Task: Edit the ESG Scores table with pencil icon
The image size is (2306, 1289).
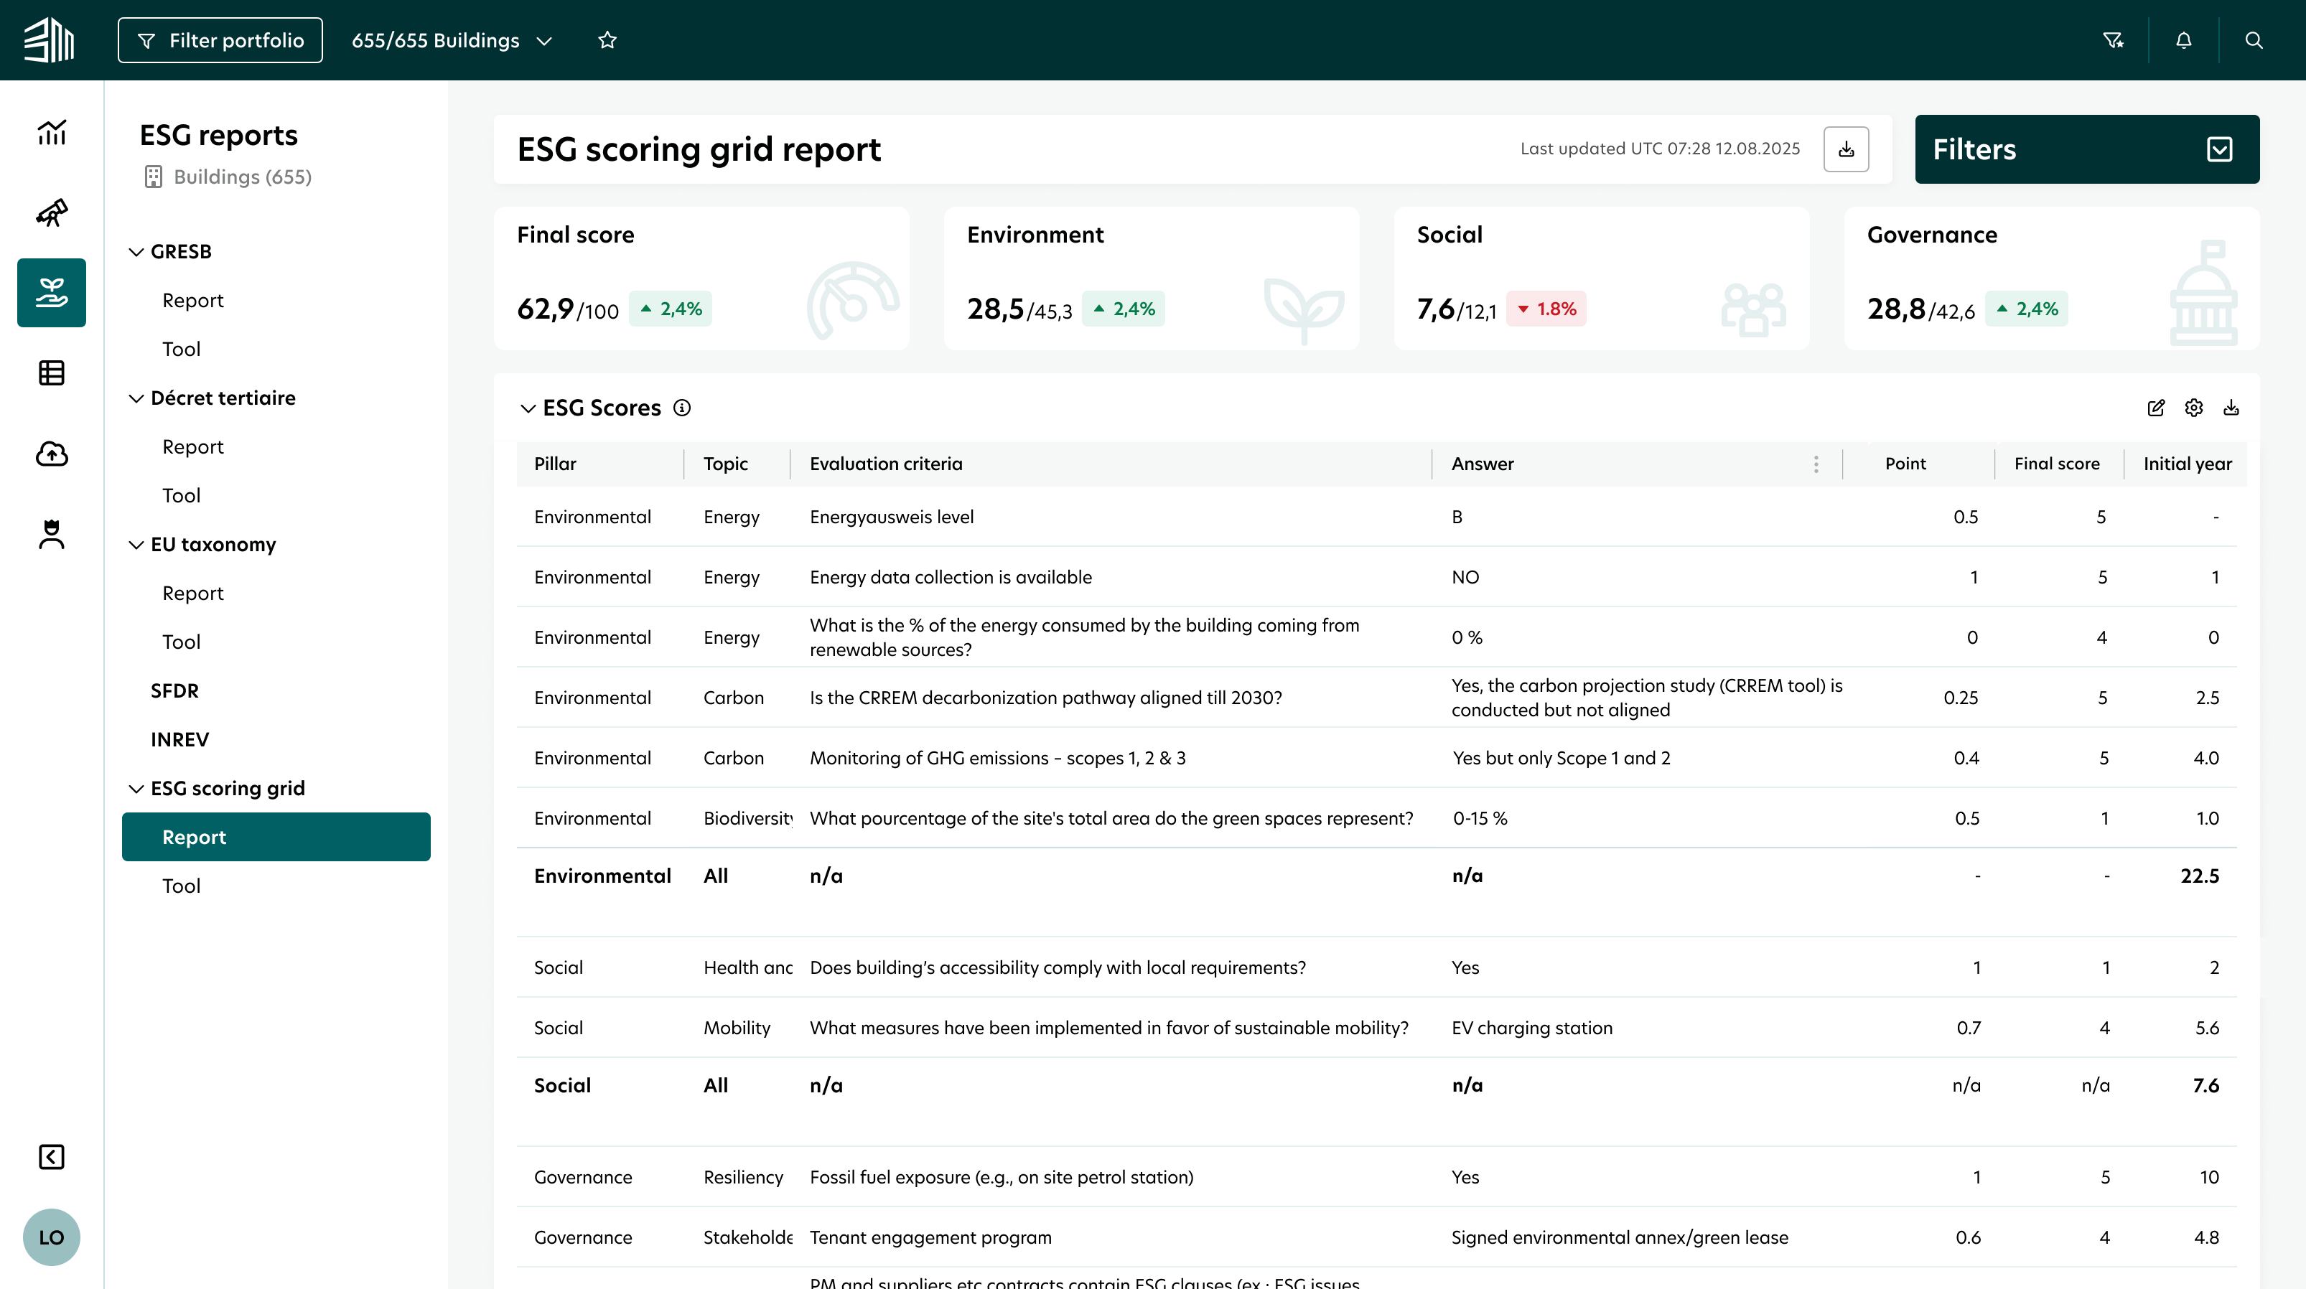Action: click(x=2157, y=408)
